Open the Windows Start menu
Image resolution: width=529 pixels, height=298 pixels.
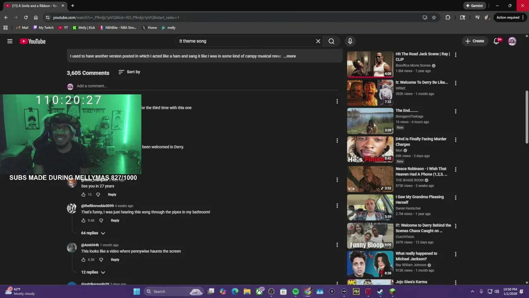[136, 291]
